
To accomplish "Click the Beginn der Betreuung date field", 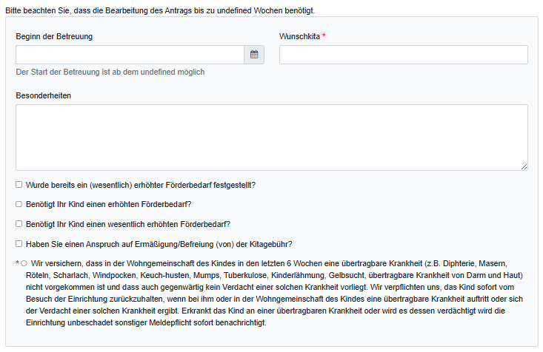I will coord(130,55).
